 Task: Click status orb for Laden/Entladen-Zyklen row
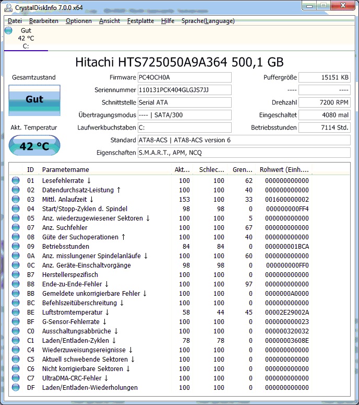pyautogui.click(x=16, y=340)
